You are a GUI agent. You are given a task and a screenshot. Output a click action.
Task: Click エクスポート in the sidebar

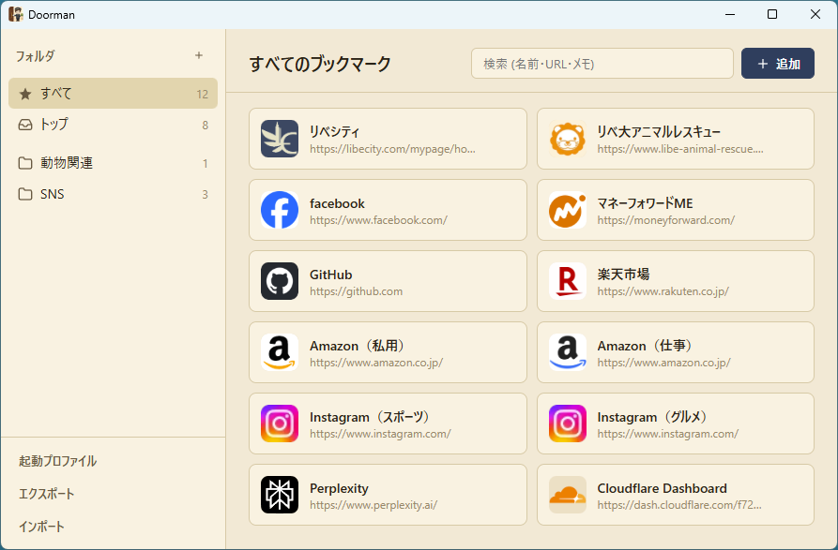(47, 494)
